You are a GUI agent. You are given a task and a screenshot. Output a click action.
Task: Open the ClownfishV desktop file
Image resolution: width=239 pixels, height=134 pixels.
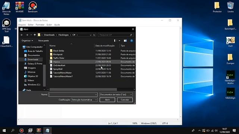[x=6, y=42]
